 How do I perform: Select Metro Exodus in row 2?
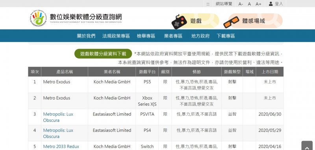57,98
